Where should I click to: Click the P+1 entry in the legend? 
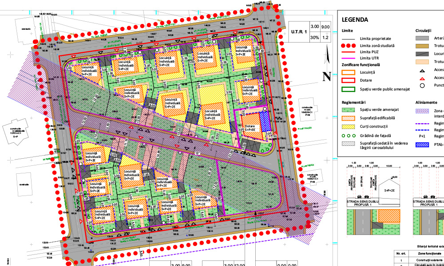[422, 136]
